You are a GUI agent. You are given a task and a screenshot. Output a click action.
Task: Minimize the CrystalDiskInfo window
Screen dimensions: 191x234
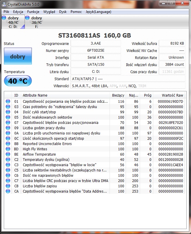163,3
